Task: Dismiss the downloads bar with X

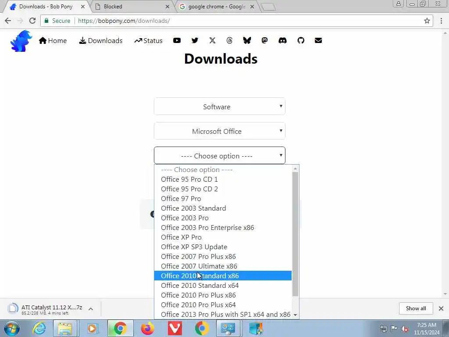Action: tap(441, 308)
